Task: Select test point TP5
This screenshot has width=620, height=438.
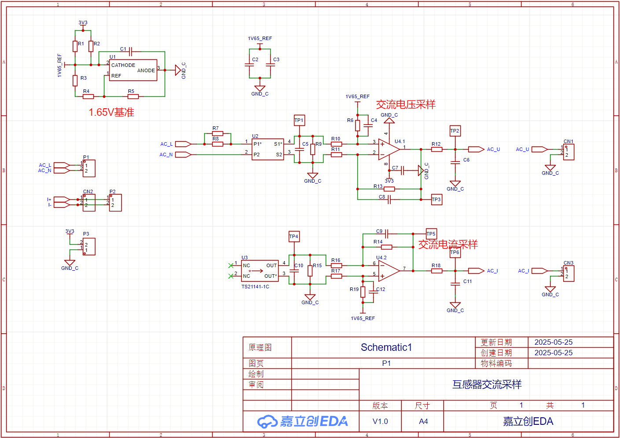Action: coord(431,234)
